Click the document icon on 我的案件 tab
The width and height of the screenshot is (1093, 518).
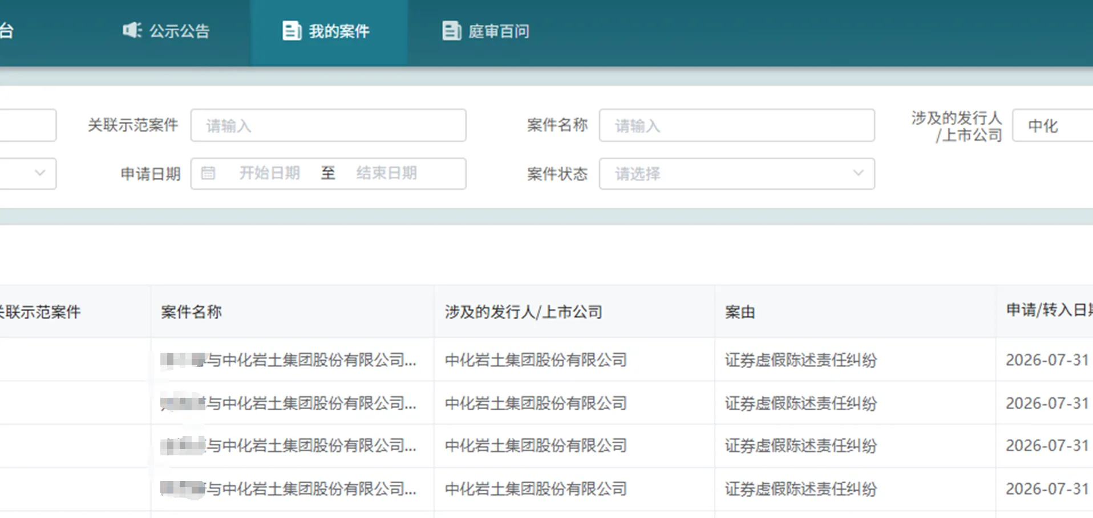tap(292, 31)
